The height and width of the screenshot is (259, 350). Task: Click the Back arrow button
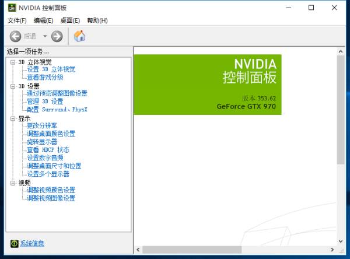15,36
